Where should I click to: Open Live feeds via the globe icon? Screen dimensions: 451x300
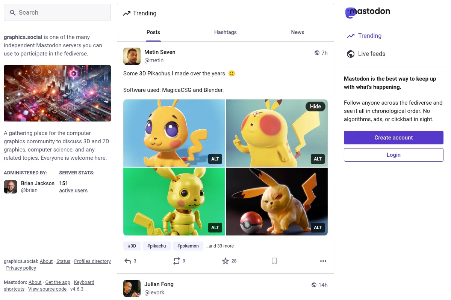(351, 54)
